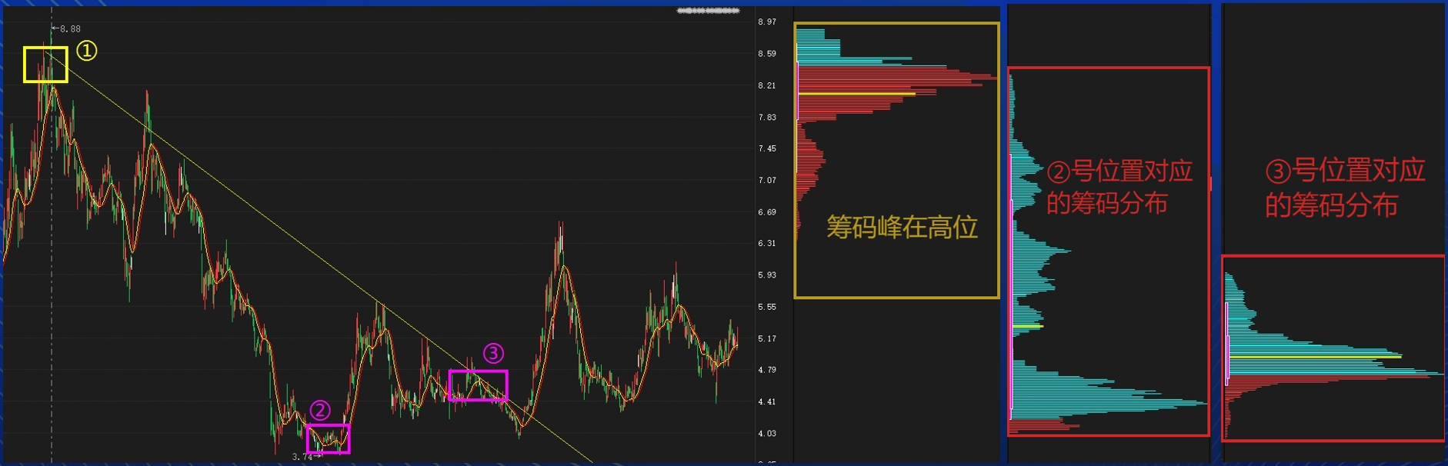Click the 4.03 price axis label
1448x466 pixels.
pyautogui.click(x=766, y=434)
